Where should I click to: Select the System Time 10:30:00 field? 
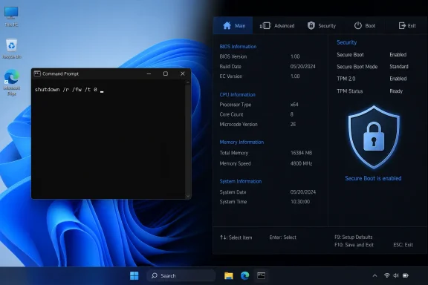point(300,202)
